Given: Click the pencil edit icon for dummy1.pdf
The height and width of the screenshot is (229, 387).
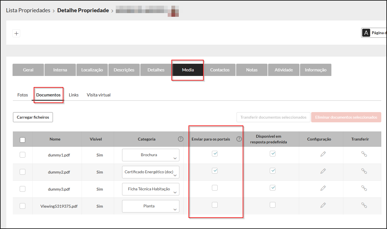Looking at the screenshot, I should [323, 154].
